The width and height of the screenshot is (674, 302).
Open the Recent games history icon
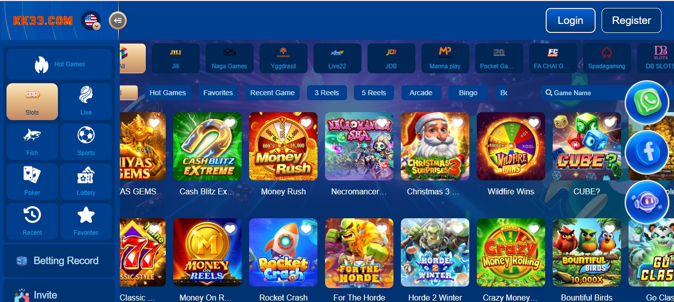[32, 221]
